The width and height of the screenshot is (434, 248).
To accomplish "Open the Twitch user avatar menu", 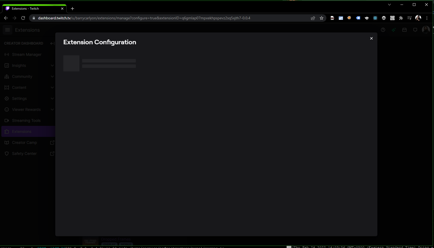I will tap(426, 30).
